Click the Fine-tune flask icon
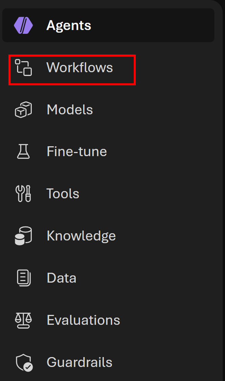Screen dimensions: 225x381 click(x=23, y=151)
